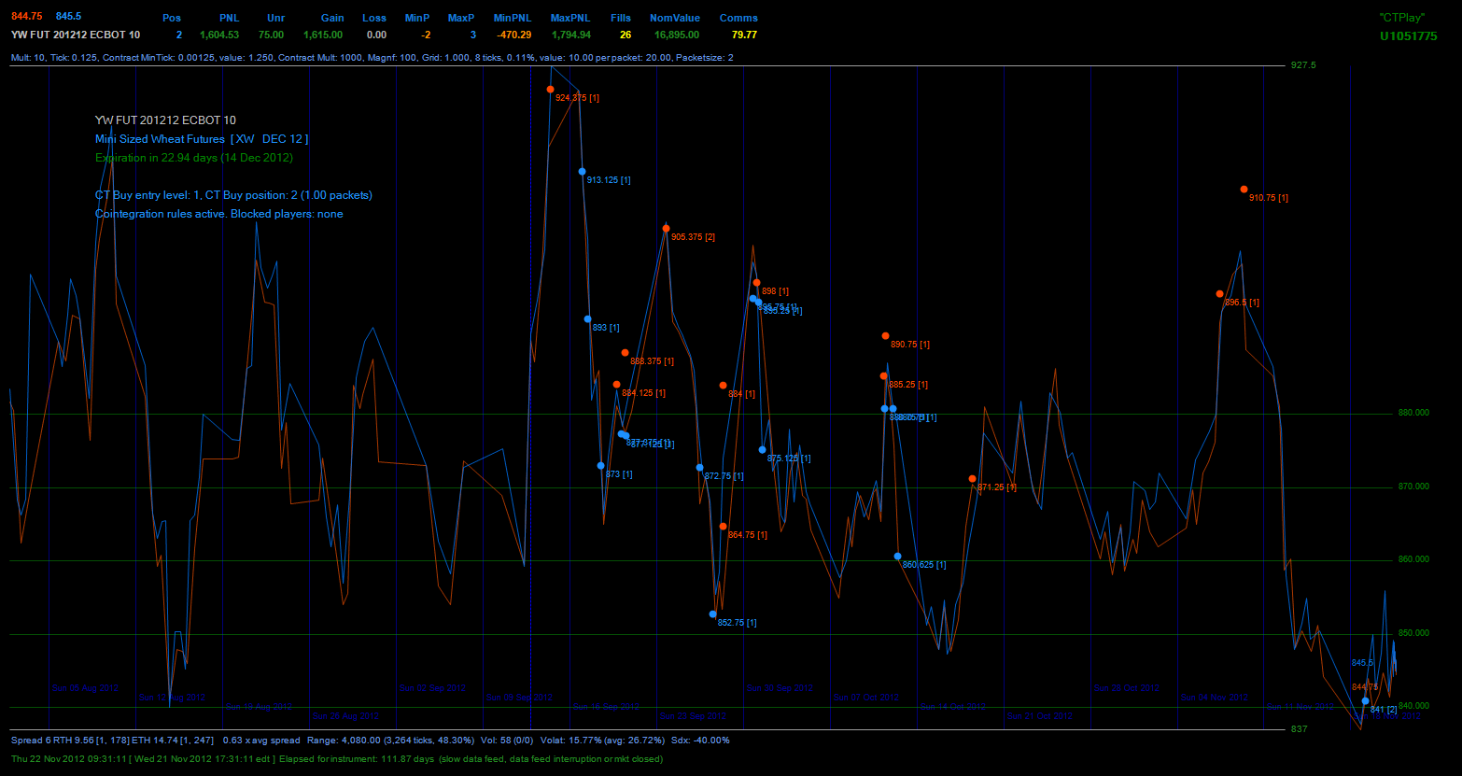The width and height of the screenshot is (1462, 776).
Task: Select the 871.25 [1] sell marker
Action: (972, 479)
